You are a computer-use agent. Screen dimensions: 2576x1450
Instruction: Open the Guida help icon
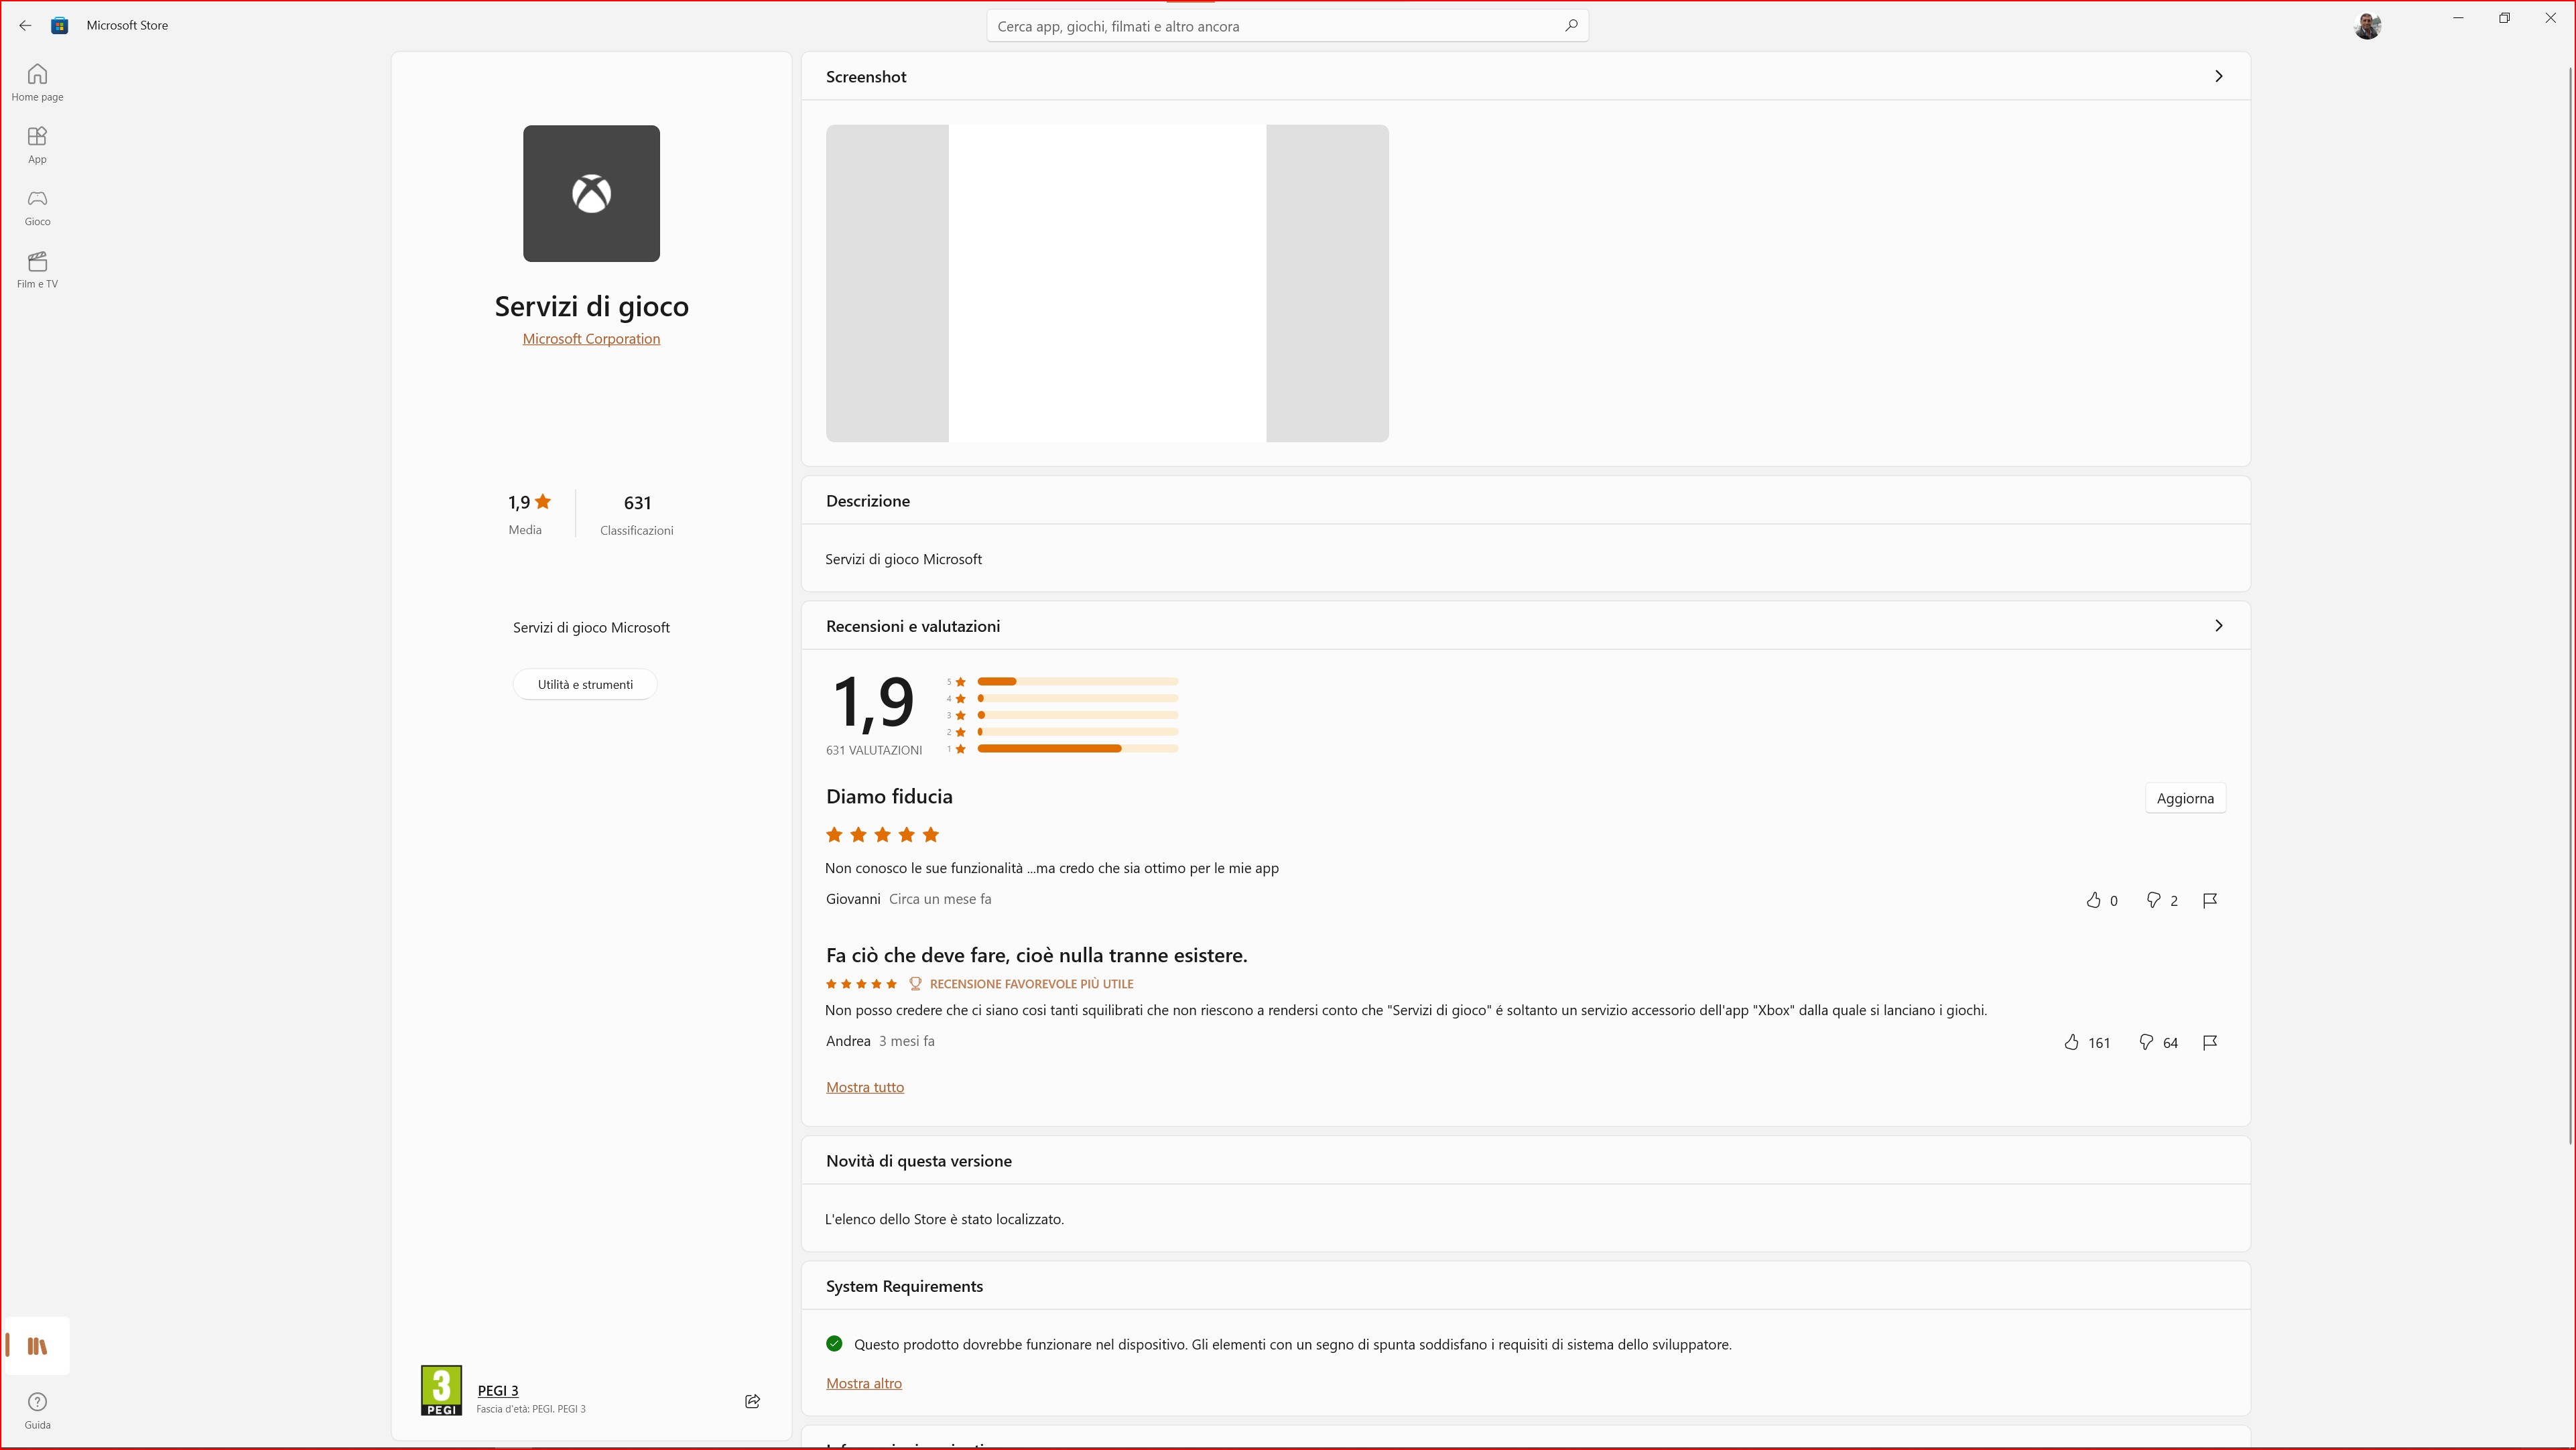[37, 1410]
